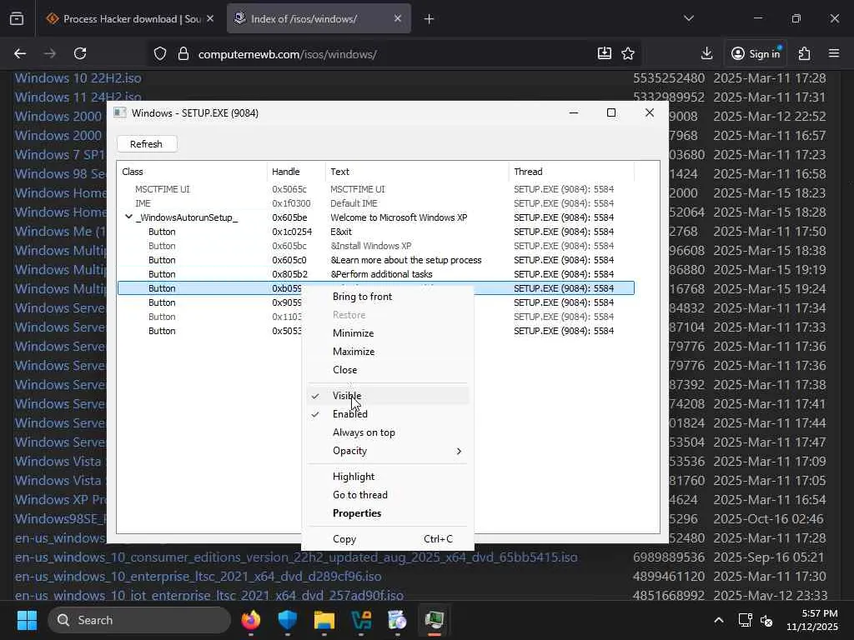Select the Button row with text E&xit
Screen dimensions: 854x640
(376, 232)
